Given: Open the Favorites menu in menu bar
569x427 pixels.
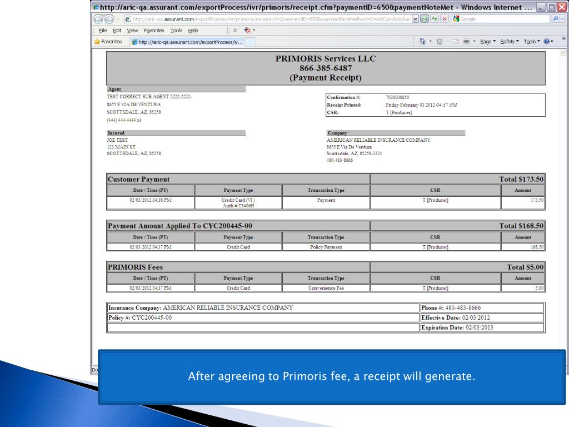Looking at the screenshot, I should (x=154, y=31).
